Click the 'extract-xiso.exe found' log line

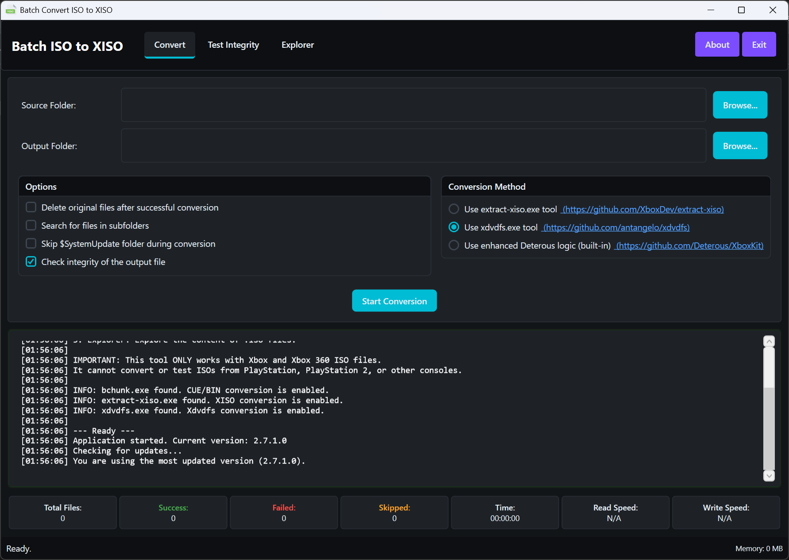[182, 400]
